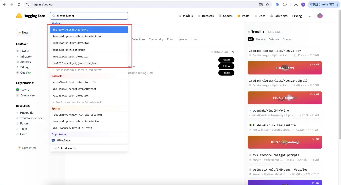Select the Spaces trending filter
This screenshot has width=341, height=185.
point(287,39)
